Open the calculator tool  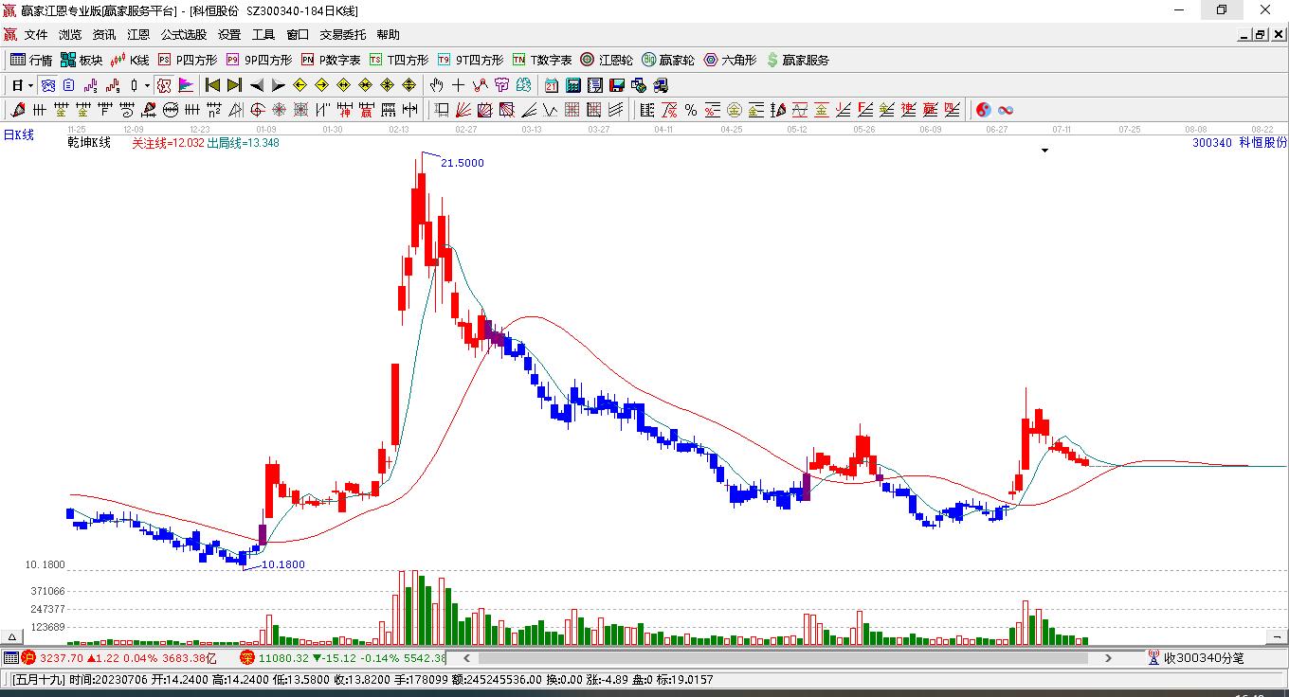572,85
